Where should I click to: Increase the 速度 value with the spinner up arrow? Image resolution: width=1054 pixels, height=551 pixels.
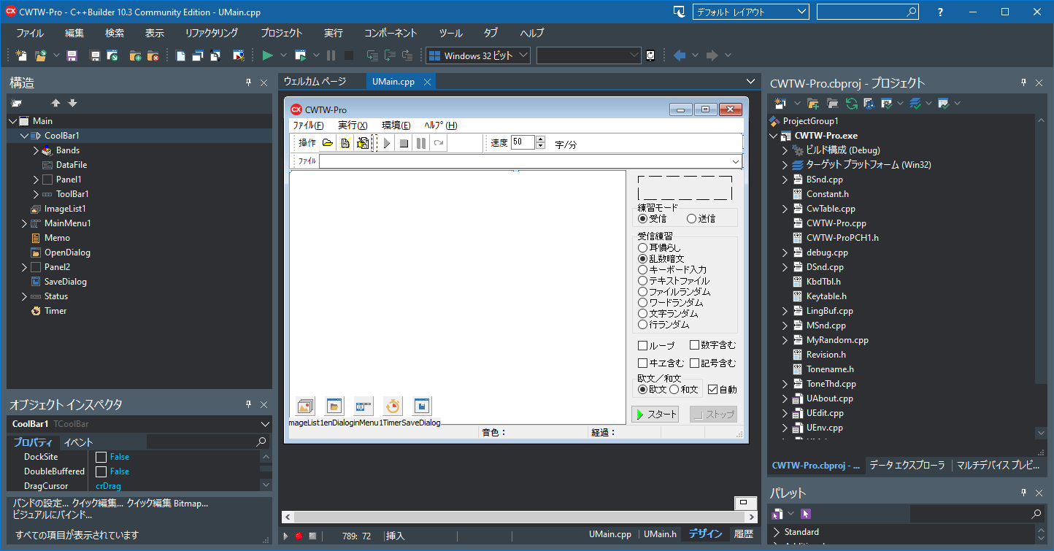pos(540,139)
